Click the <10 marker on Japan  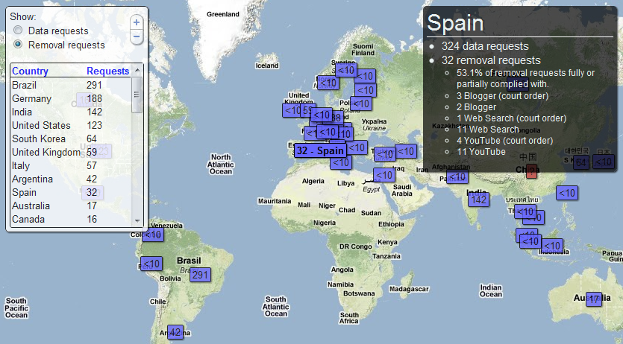coord(604,162)
